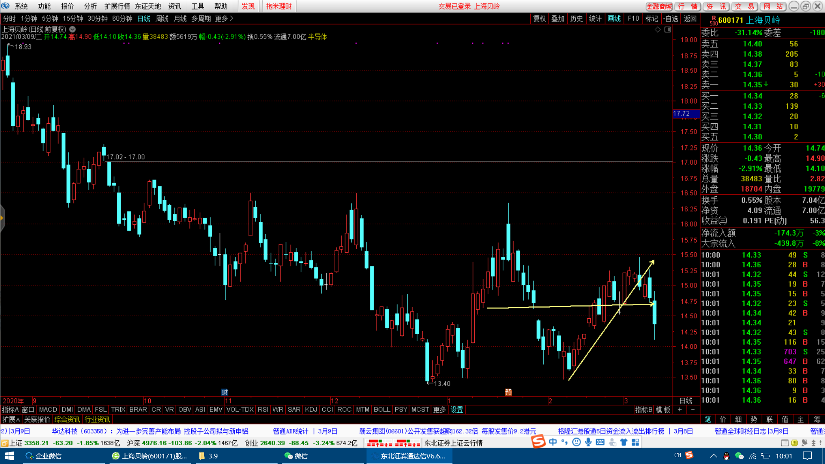The height and width of the screenshot is (464, 825).
Task: Click the QQ penguin tray icon
Action: pyautogui.click(x=726, y=456)
